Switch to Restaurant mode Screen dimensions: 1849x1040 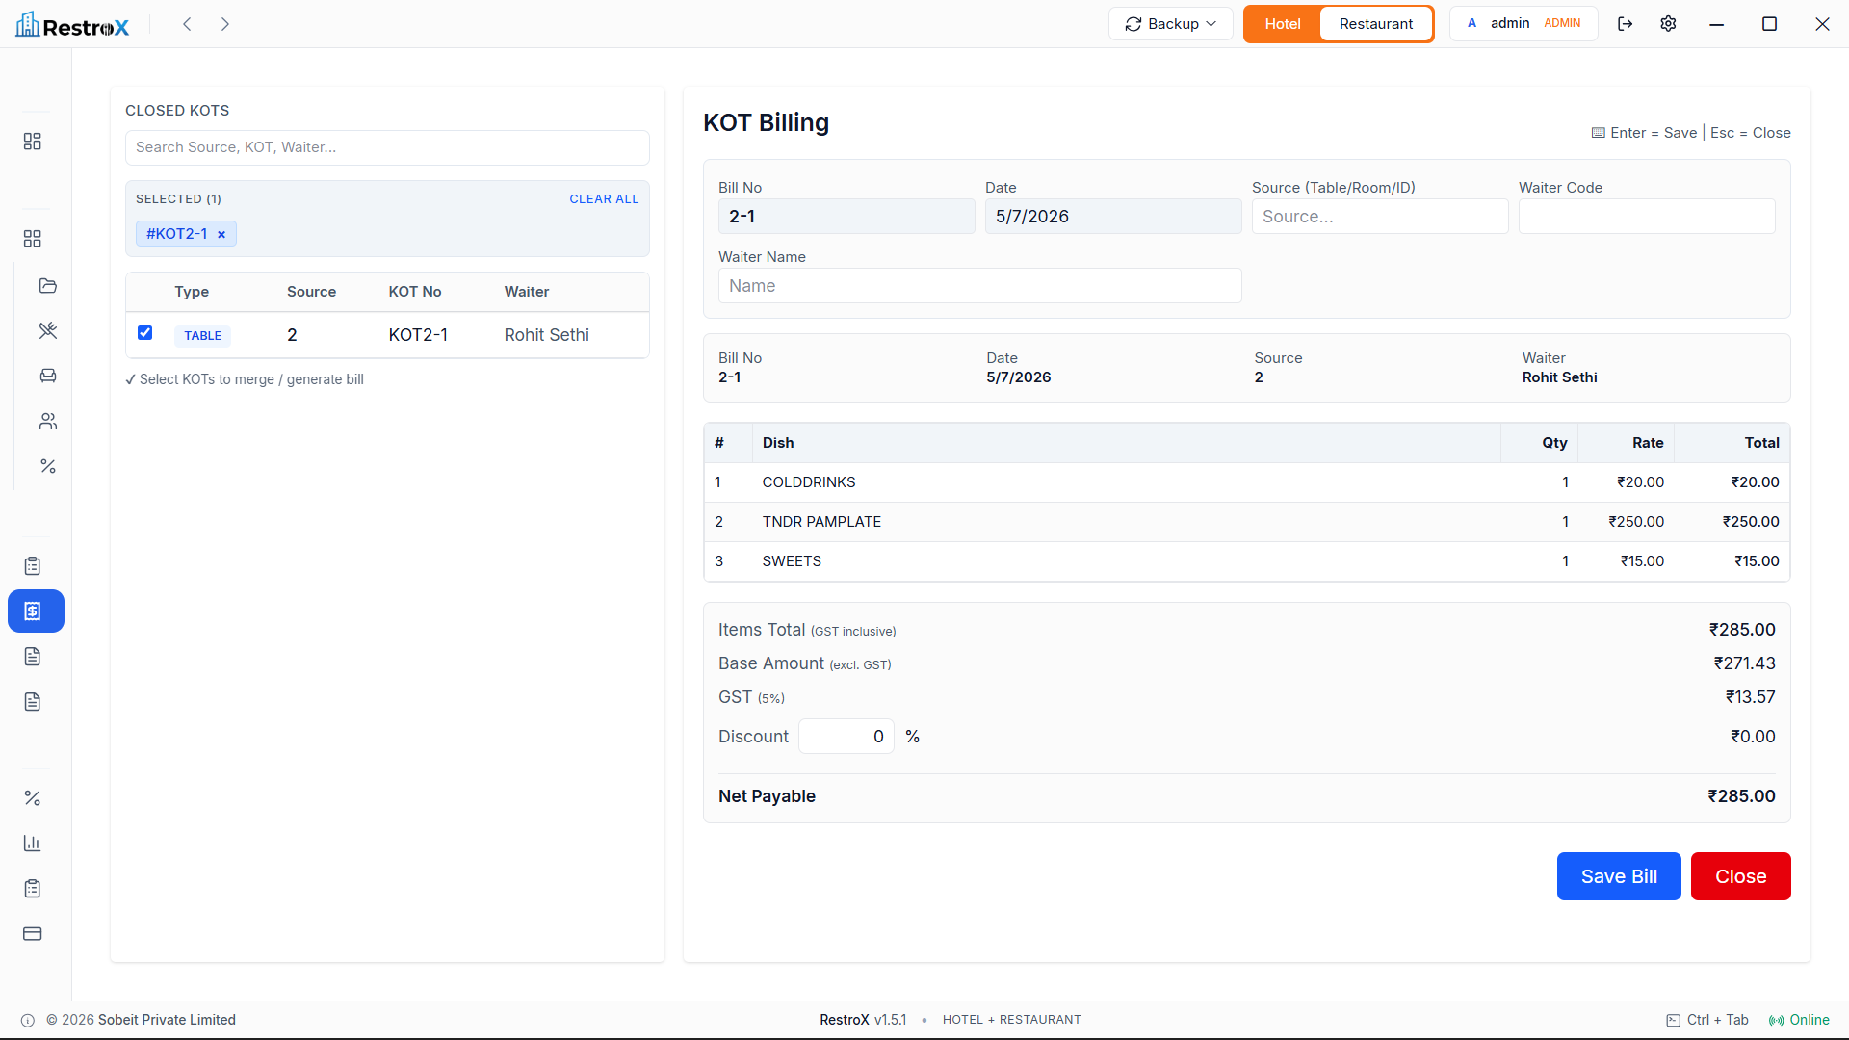point(1376,24)
